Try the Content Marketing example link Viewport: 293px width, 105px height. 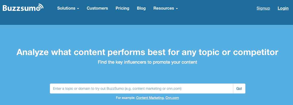pyautogui.click(x=150, y=98)
